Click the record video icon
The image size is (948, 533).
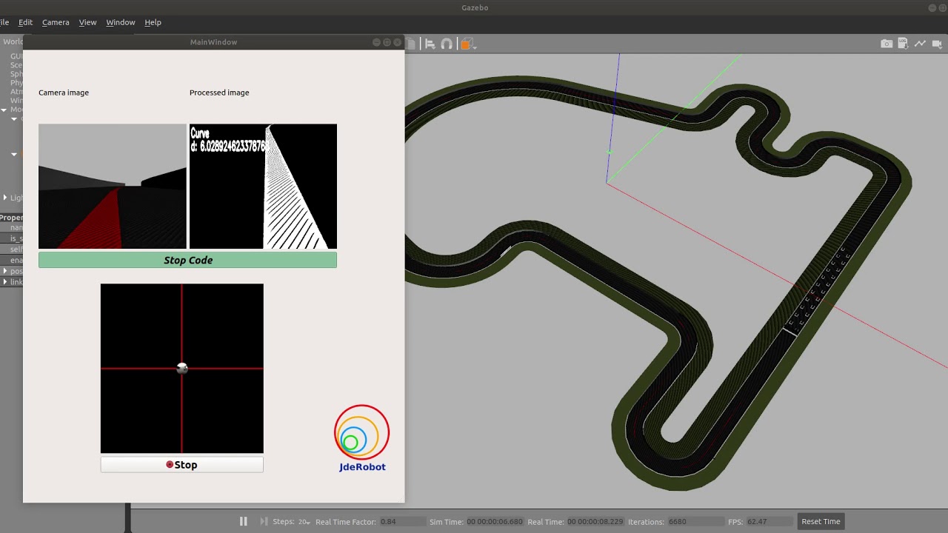click(x=937, y=44)
